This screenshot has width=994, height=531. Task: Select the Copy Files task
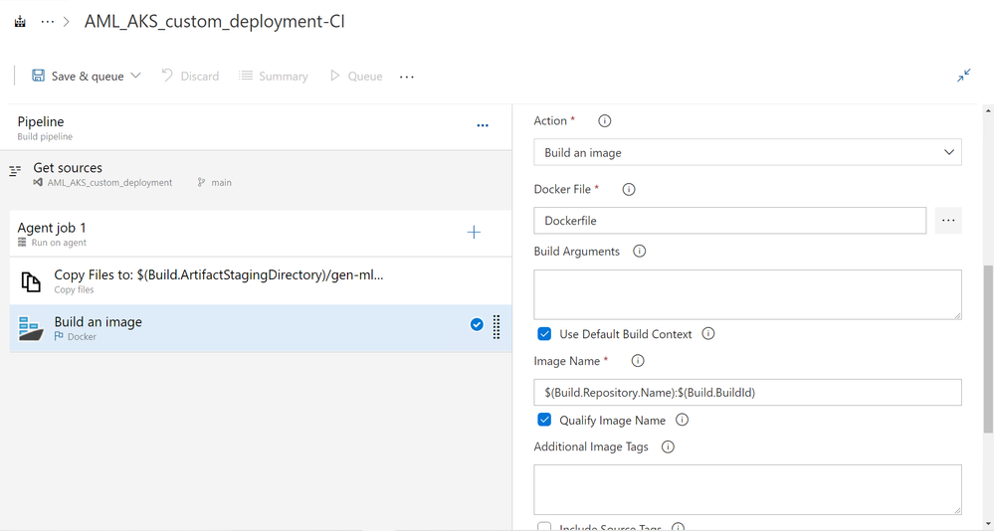point(261,281)
